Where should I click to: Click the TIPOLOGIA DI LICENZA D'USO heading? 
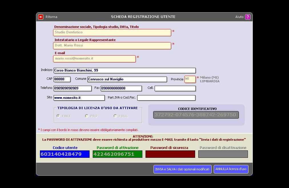98,108
